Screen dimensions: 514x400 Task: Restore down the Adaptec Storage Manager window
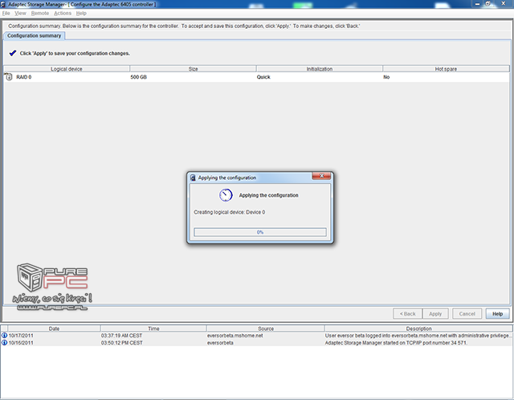pos(487,3)
